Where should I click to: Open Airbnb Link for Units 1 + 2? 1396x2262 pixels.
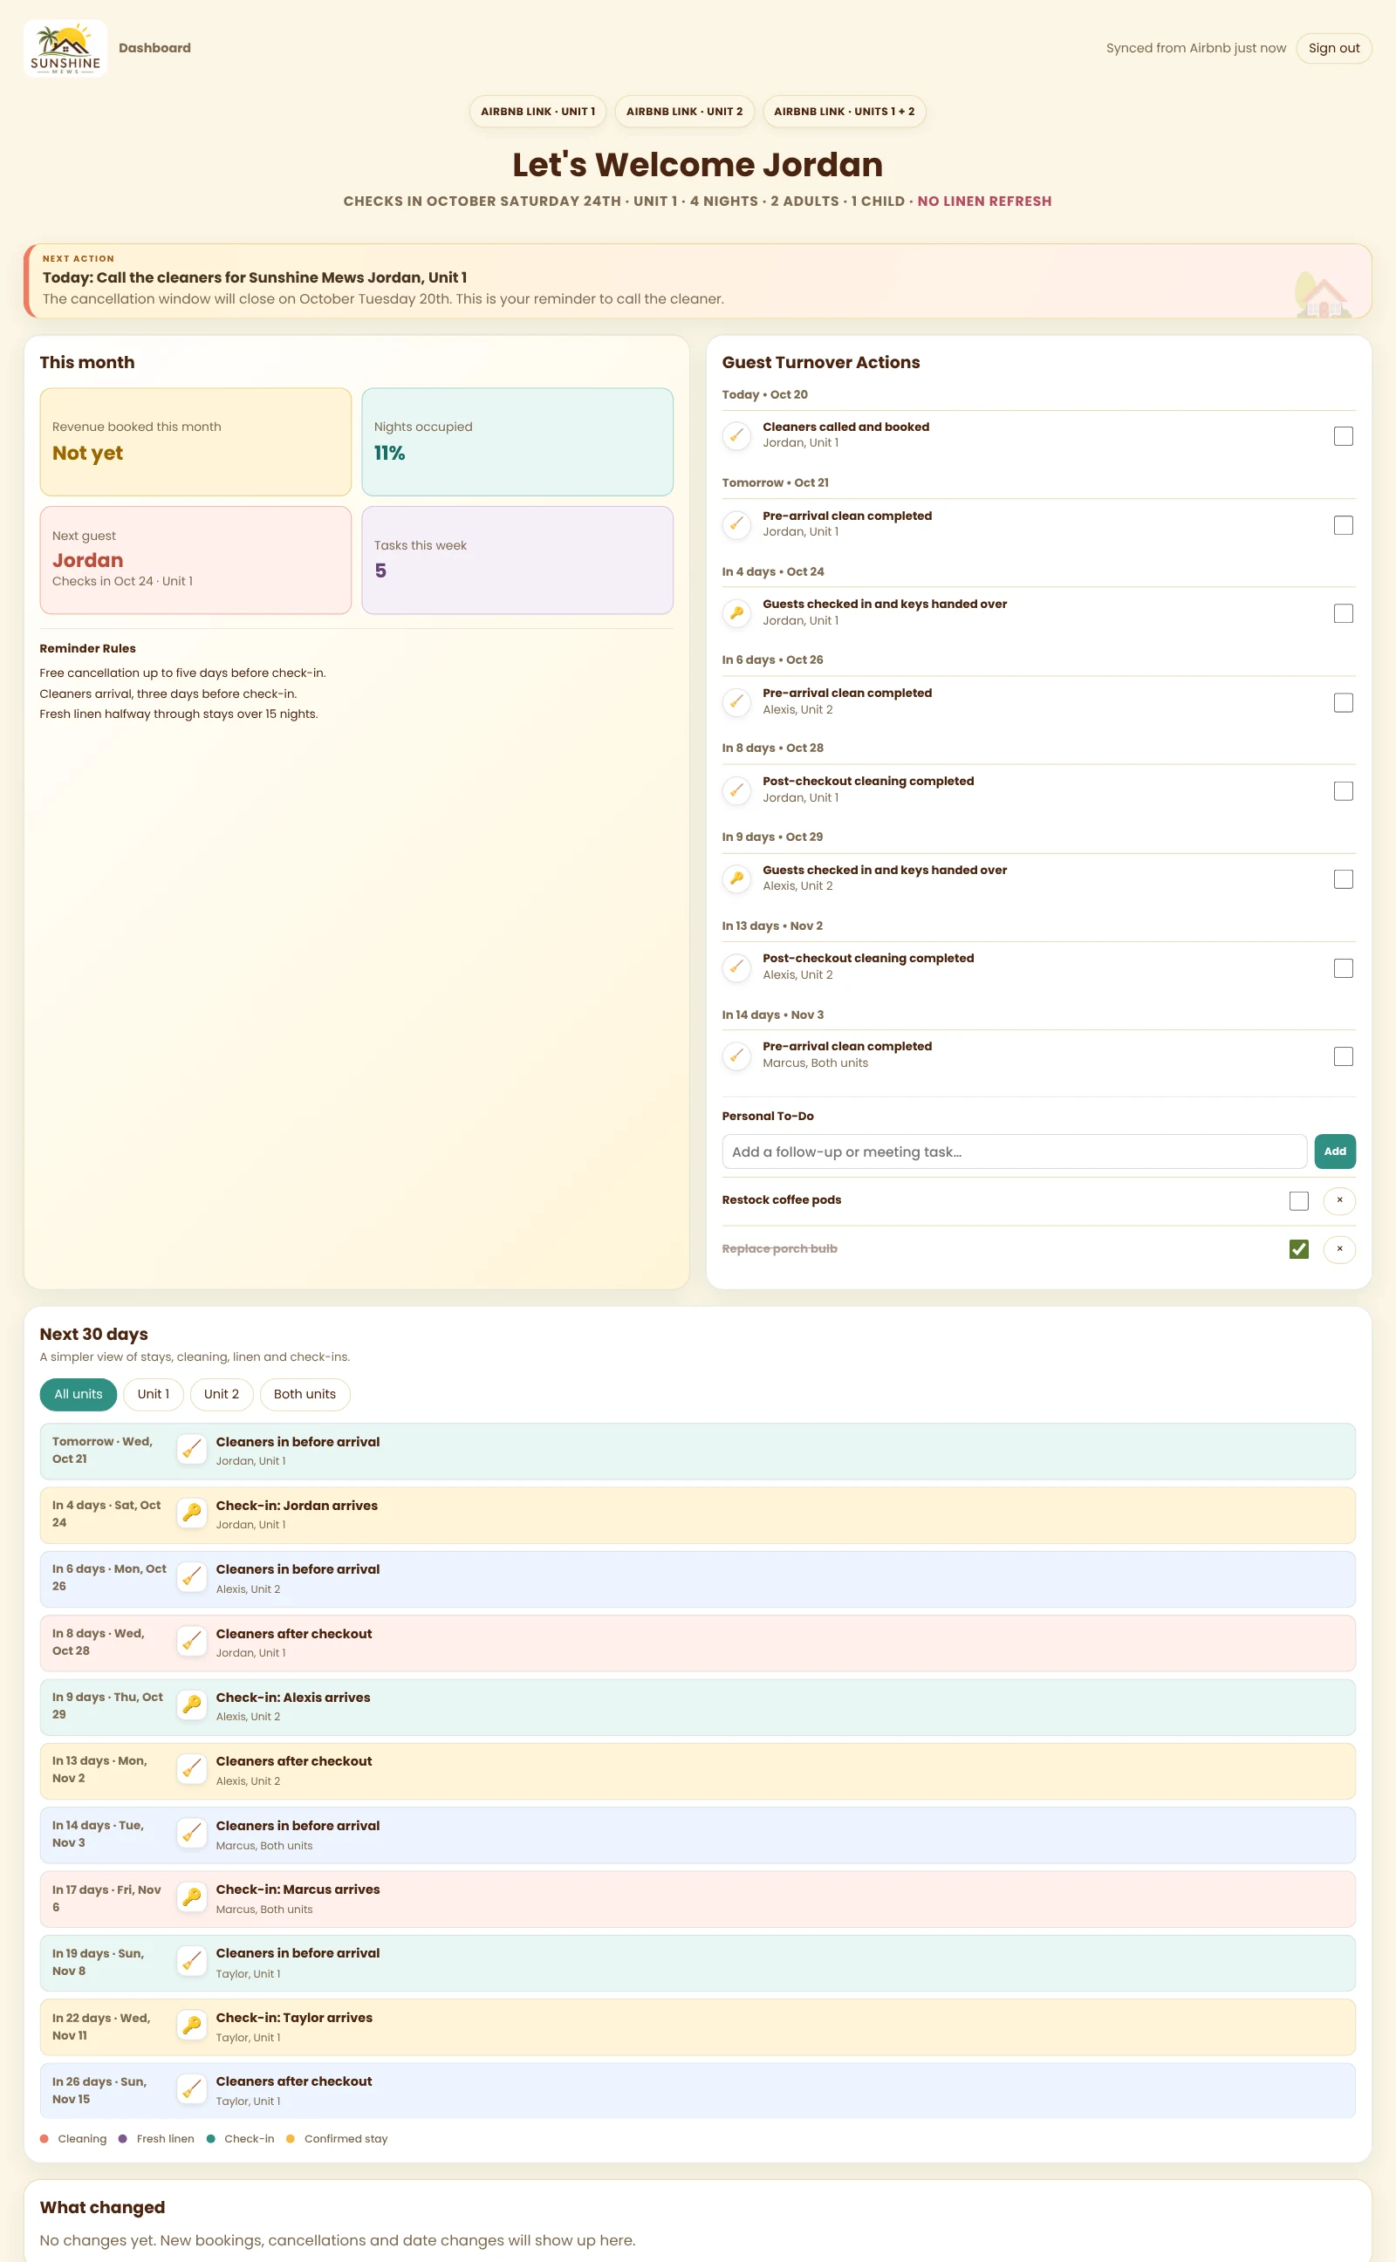[844, 112]
